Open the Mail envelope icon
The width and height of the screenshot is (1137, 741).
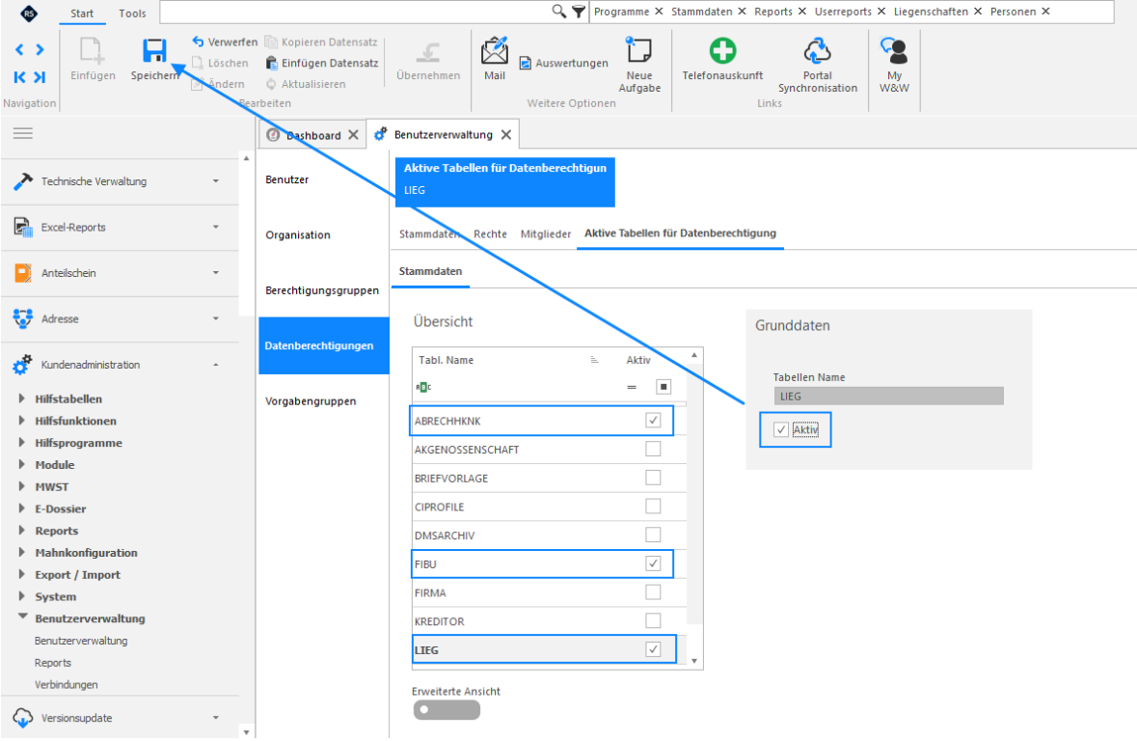click(495, 51)
